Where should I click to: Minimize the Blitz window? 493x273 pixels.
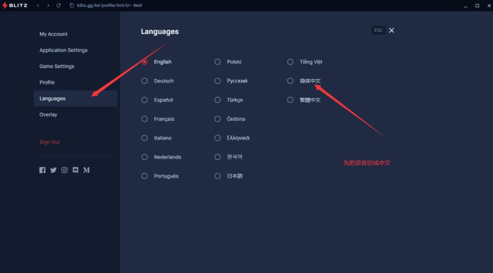465,6
